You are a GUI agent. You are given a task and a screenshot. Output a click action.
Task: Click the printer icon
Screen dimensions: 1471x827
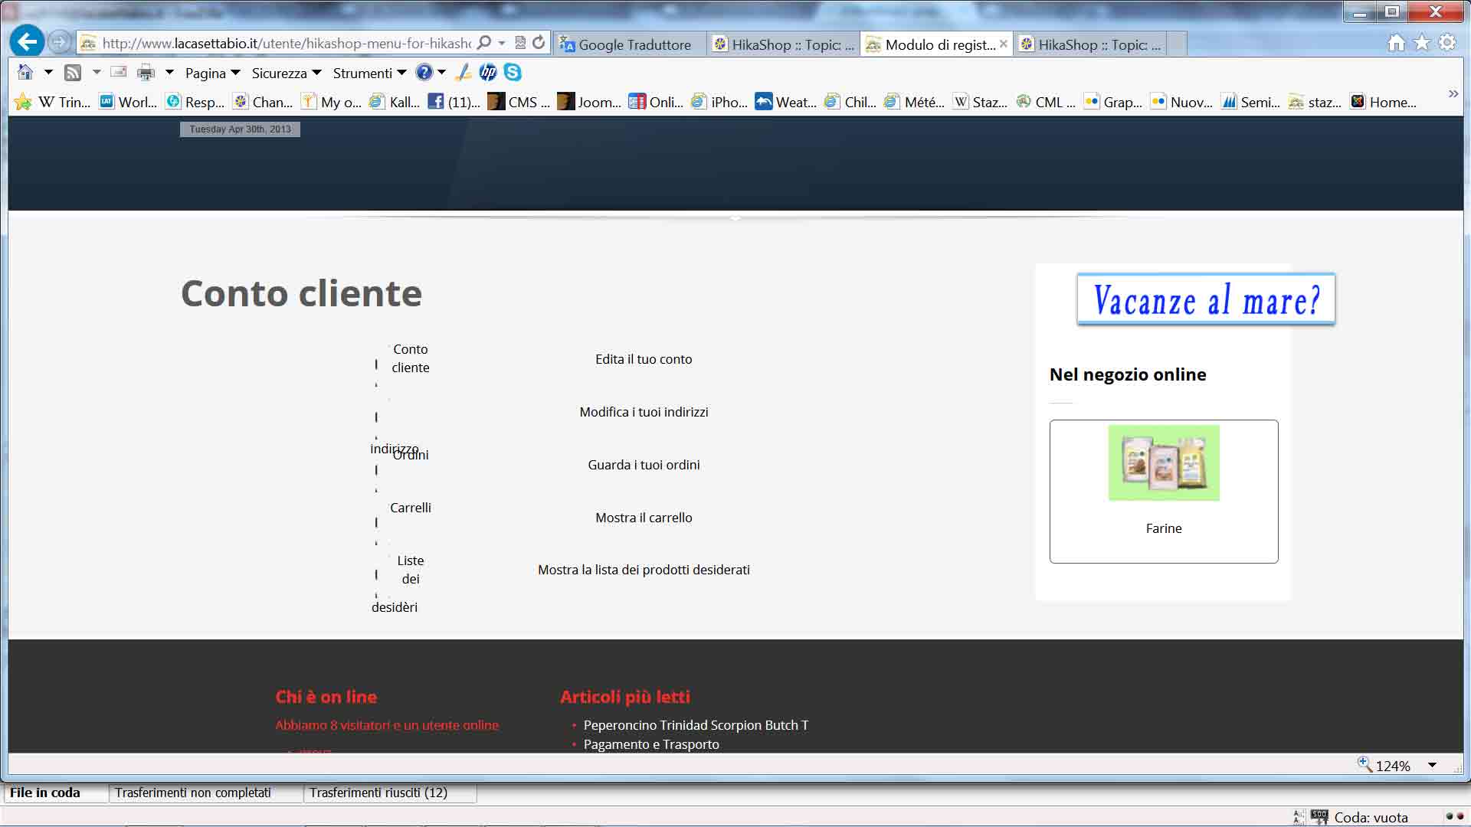click(146, 73)
